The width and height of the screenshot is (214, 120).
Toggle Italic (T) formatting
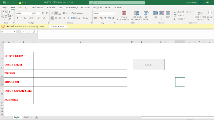[21, 18]
